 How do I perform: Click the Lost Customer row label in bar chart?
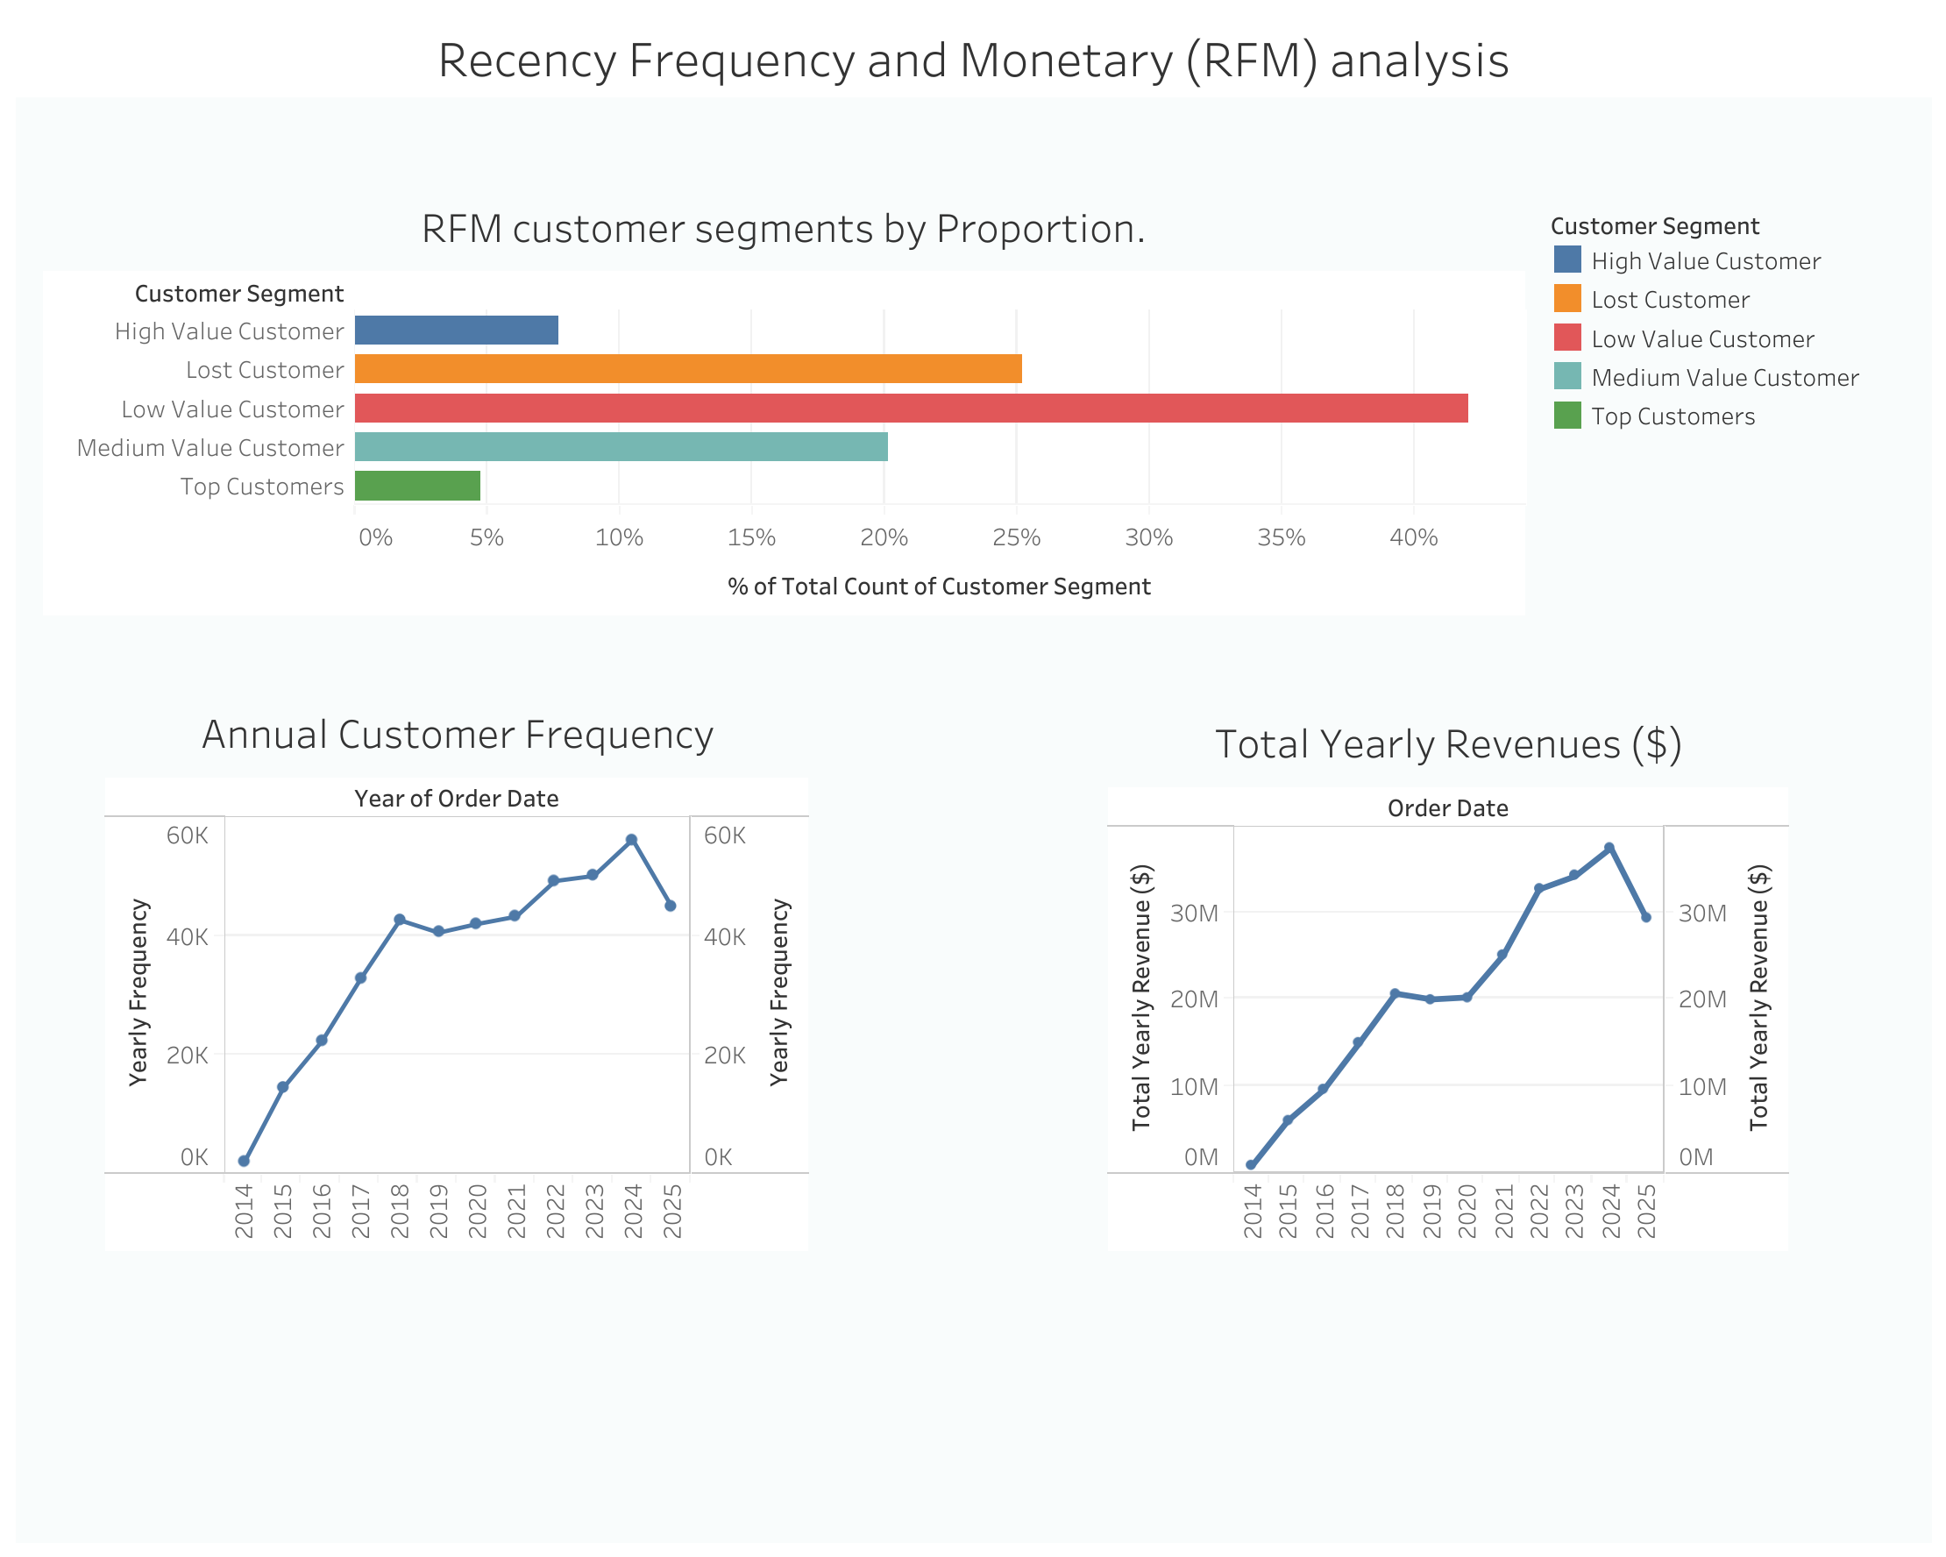(x=265, y=370)
